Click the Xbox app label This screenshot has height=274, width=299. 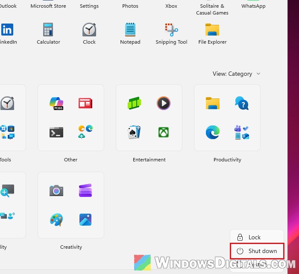click(171, 6)
